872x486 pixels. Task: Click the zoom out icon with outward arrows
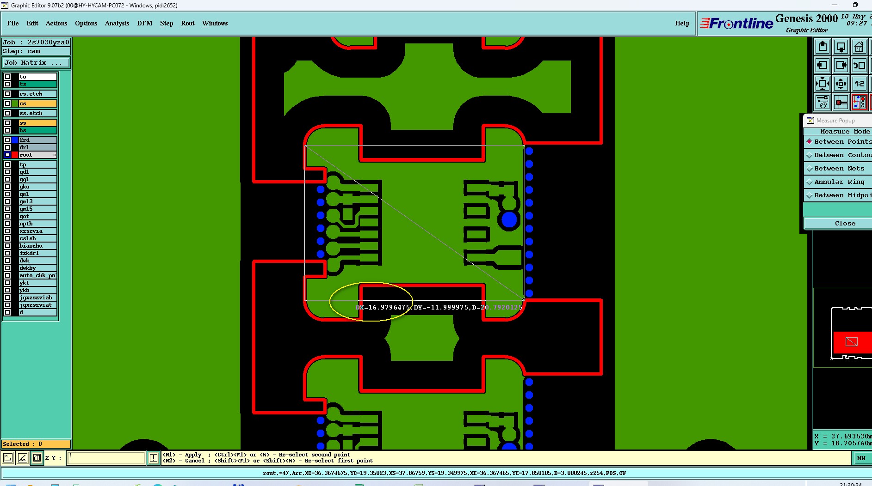(x=841, y=84)
